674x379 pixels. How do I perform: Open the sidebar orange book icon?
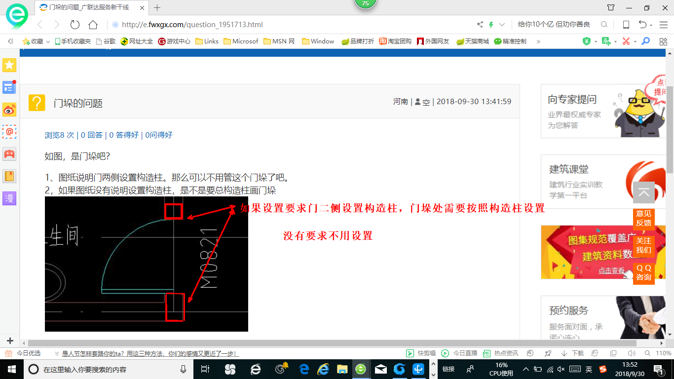click(10, 176)
